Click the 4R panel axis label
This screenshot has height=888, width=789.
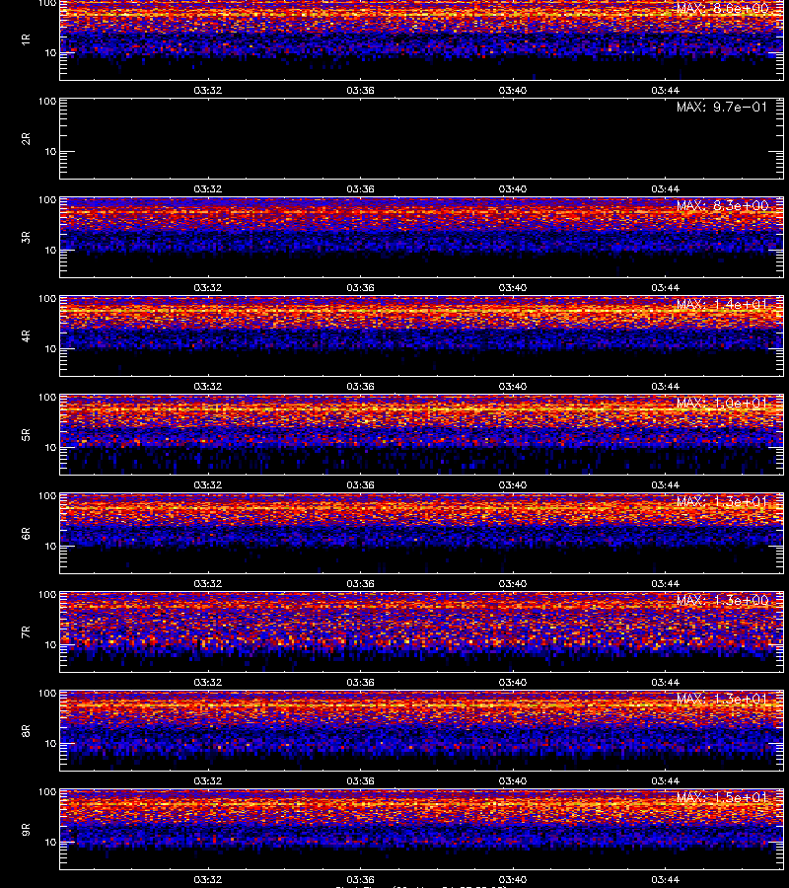[x=26, y=335]
